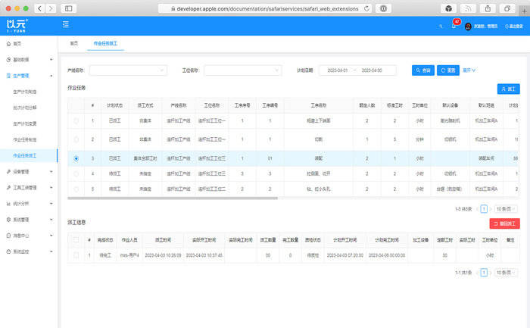Click the blue 查询 search button
This screenshot has height=328, width=530.
point(423,70)
